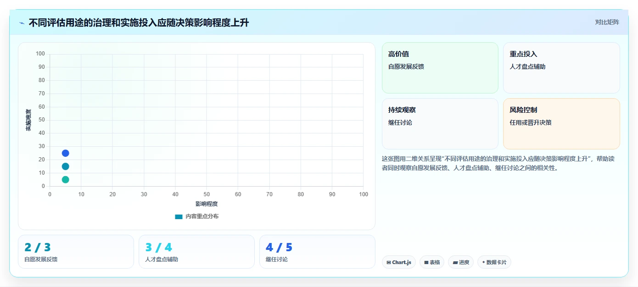Select the 进度 tag chip
The width and height of the screenshot is (638, 287).
[x=461, y=262]
